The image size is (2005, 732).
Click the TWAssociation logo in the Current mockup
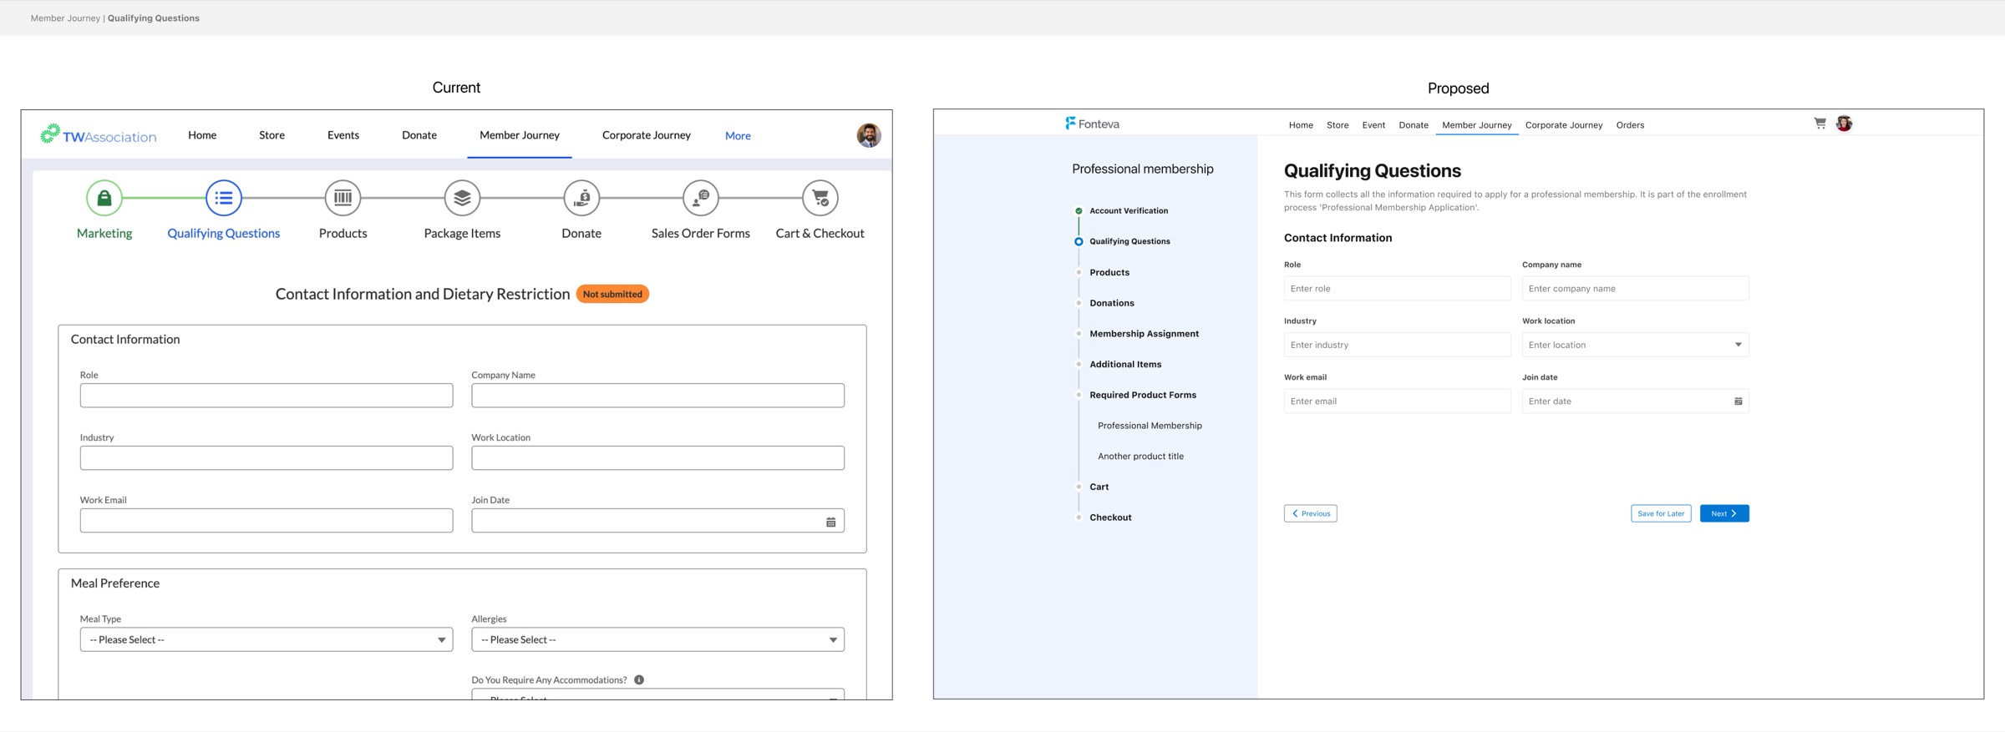point(98,135)
